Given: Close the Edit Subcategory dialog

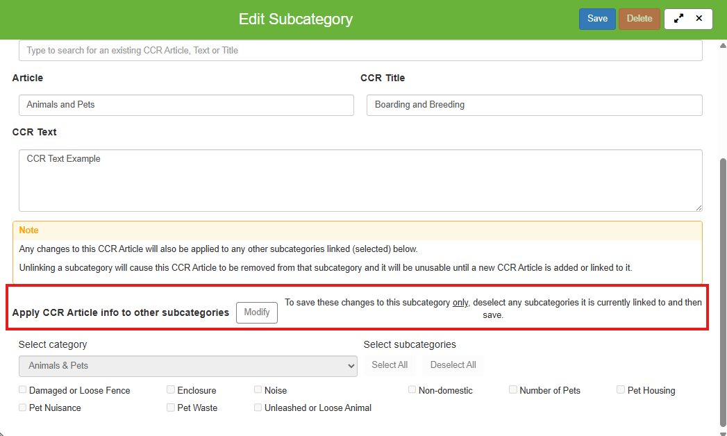Looking at the screenshot, I should [699, 19].
